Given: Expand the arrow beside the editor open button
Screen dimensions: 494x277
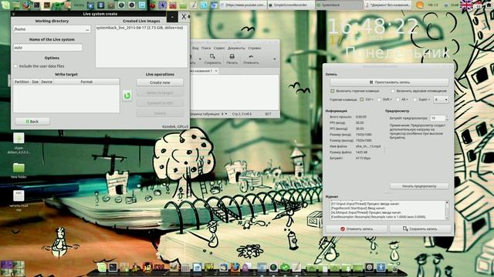Looking at the screenshot, I should (x=200, y=59).
